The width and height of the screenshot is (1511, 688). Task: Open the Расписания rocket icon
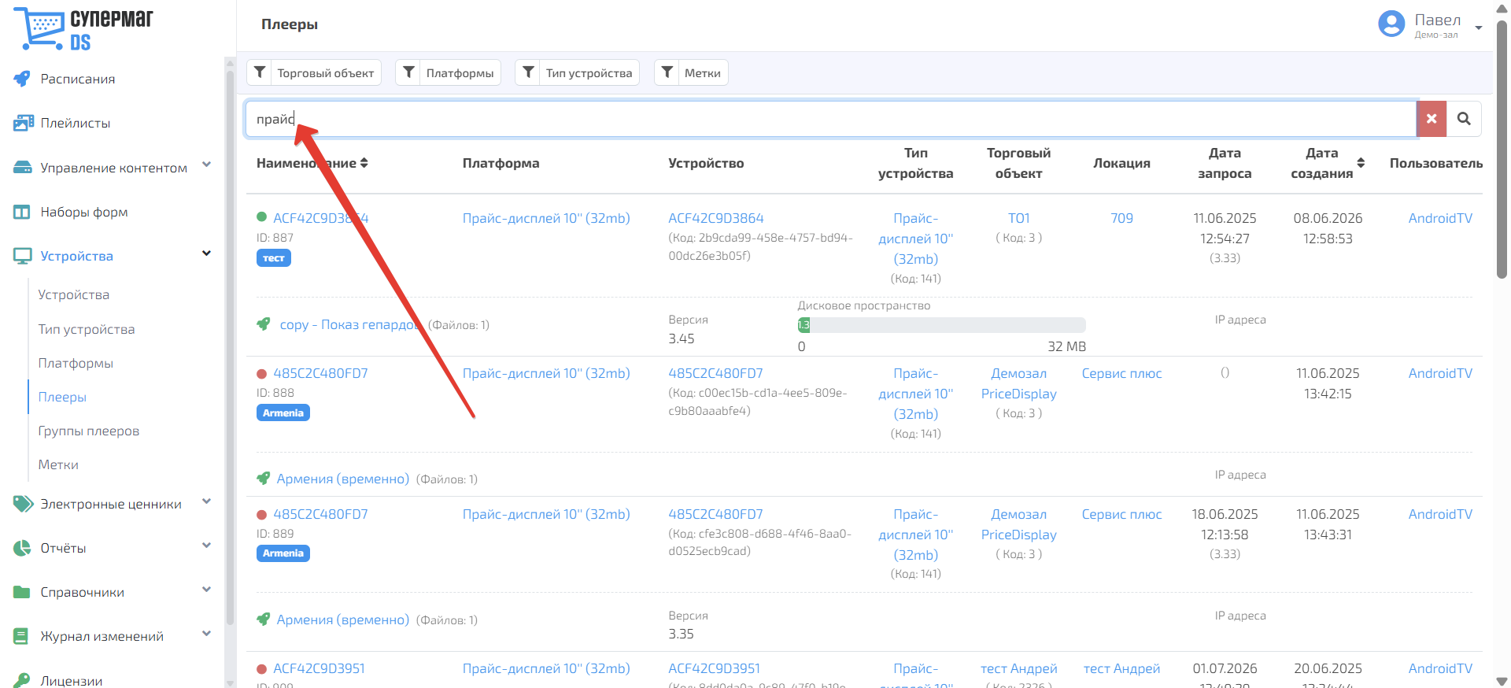pyautogui.click(x=22, y=79)
